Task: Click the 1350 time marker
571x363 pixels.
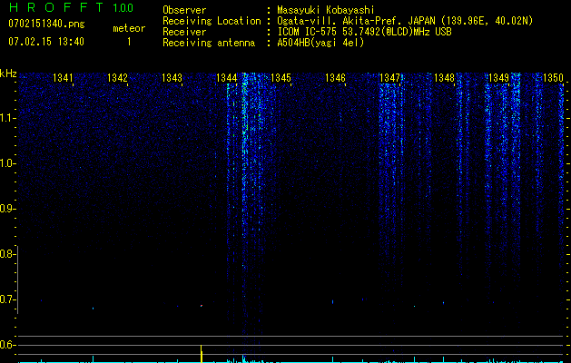Action: coord(553,78)
